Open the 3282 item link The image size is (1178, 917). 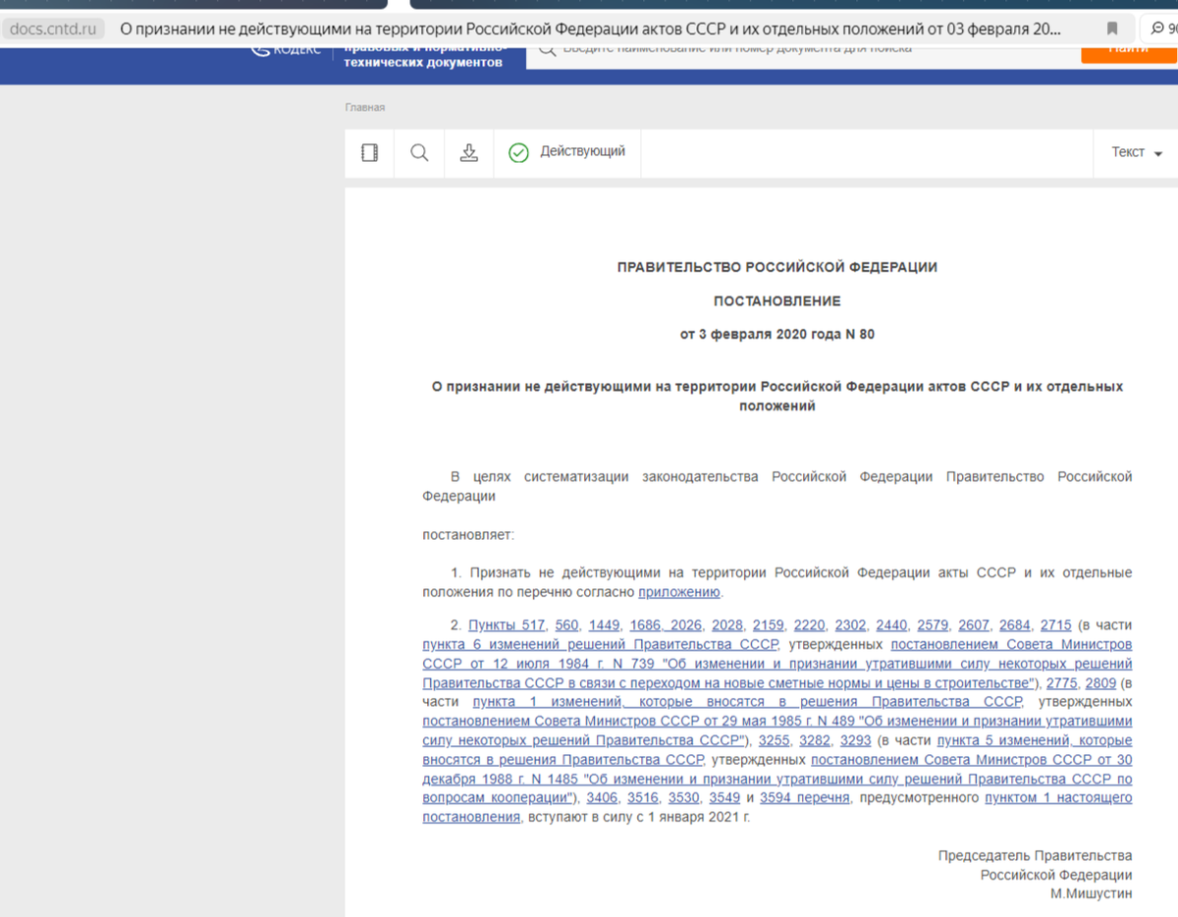[x=815, y=740]
